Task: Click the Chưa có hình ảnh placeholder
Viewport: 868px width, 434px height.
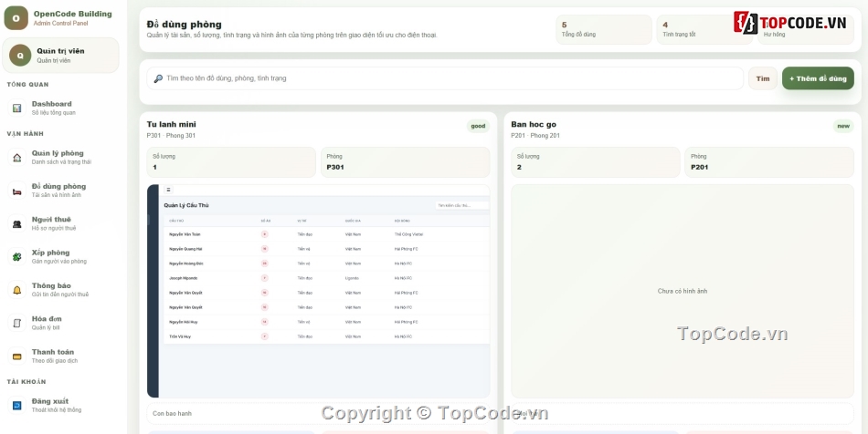Action: pos(682,291)
